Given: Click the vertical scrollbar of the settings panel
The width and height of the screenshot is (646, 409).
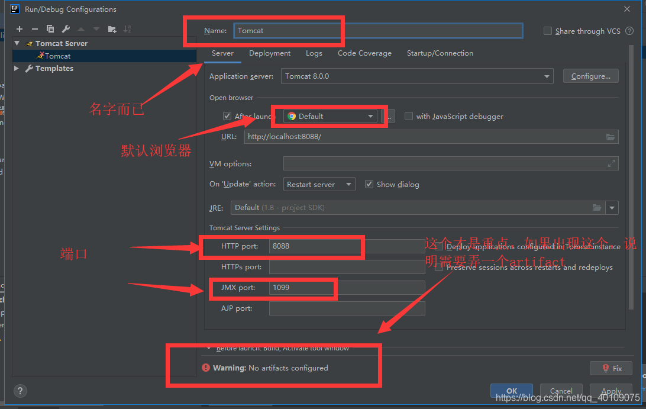Looking at the screenshot, I should (x=631, y=178).
